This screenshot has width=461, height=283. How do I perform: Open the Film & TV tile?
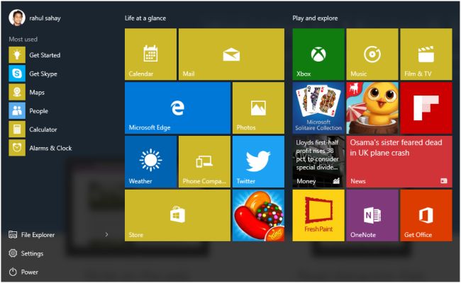[x=426, y=54]
